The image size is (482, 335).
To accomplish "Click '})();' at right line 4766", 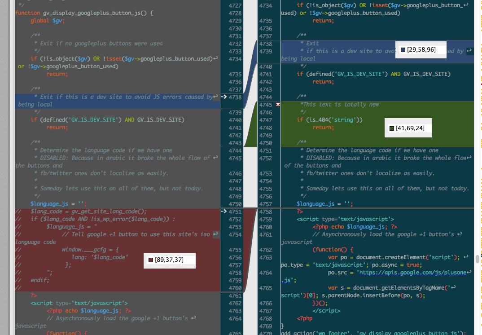I will click(320, 303).
